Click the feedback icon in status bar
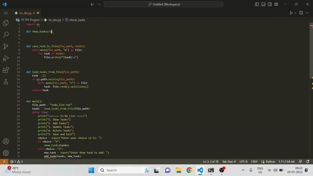Image resolution: width=313 pixels, height=176 pixels. (300, 162)
